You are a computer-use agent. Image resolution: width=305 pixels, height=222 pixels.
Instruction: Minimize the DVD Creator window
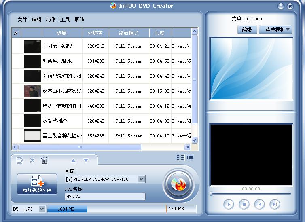click(281, 6)
